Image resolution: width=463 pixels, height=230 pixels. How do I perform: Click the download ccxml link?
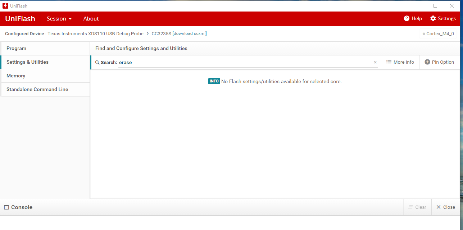click(189, 33)
